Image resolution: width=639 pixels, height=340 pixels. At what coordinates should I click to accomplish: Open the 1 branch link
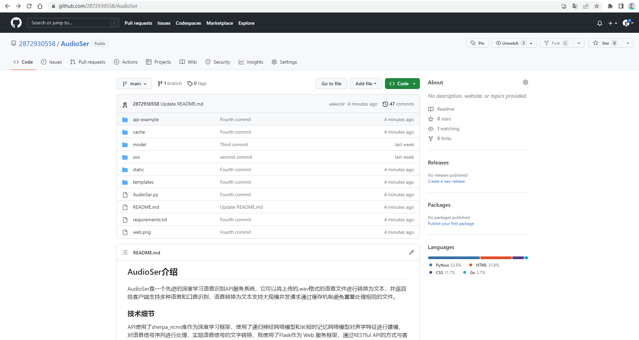(170, 84)
